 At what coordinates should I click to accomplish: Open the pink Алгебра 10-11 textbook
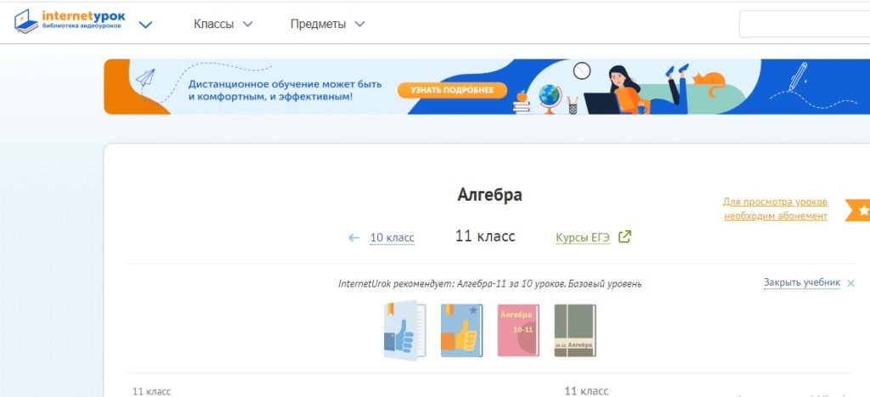point(517,331)
